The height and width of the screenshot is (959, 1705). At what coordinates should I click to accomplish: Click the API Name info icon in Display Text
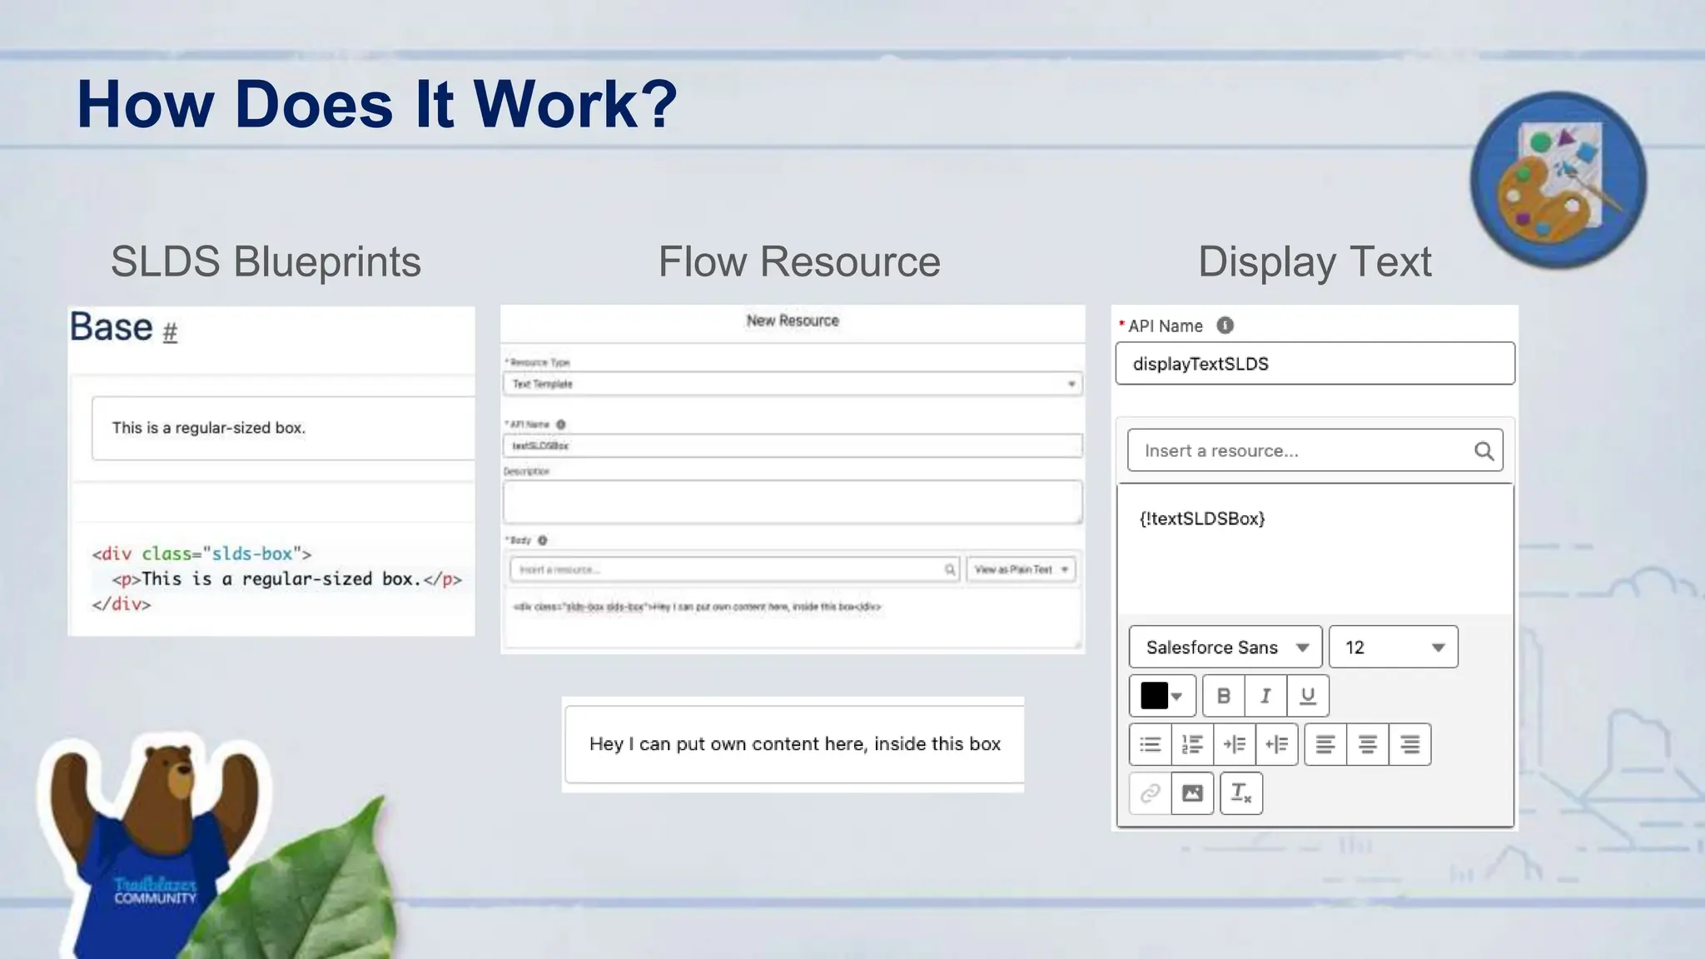click(x=1225, y=325)
